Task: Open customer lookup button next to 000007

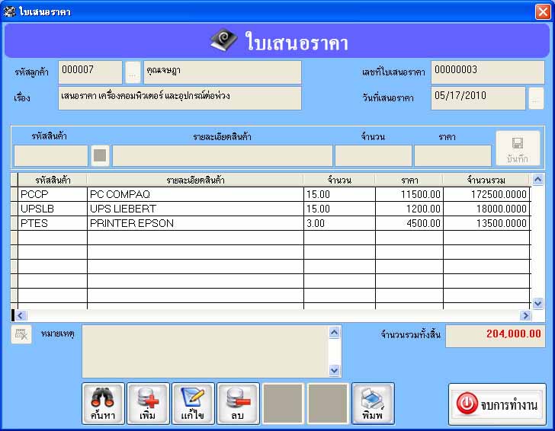Action: (133, 72)
